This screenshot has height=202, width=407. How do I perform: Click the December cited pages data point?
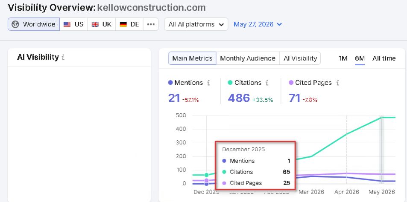click(206, 180)
